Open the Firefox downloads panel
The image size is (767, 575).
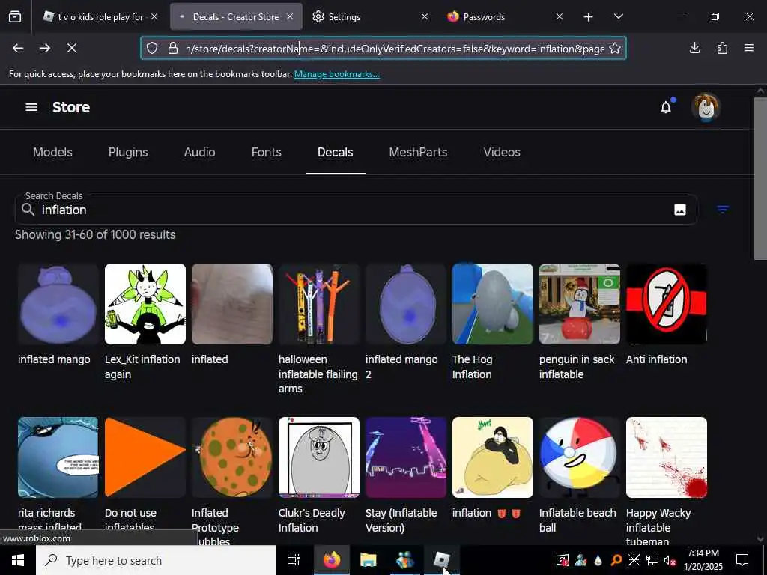(694, 48)
